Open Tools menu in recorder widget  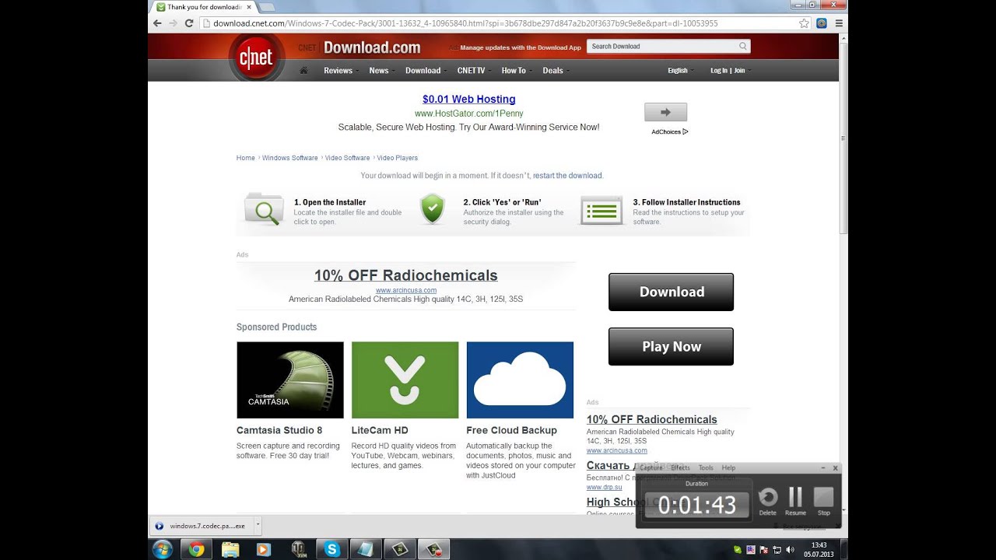706,467
